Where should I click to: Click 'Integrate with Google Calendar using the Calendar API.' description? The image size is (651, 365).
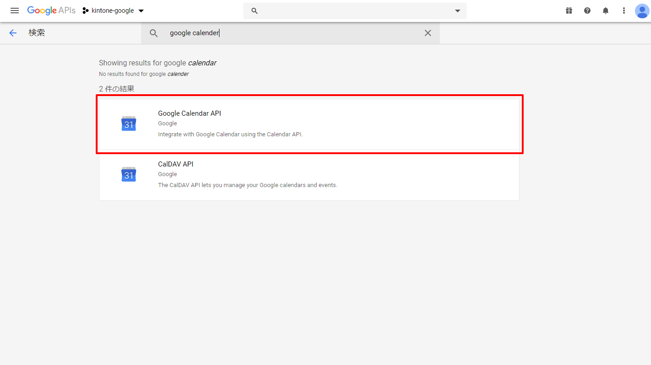(230, 134)
